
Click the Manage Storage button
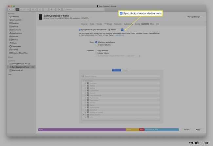(194, 17)
